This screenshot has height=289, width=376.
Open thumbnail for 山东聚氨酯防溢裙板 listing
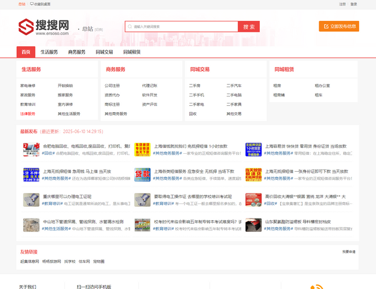253,225
